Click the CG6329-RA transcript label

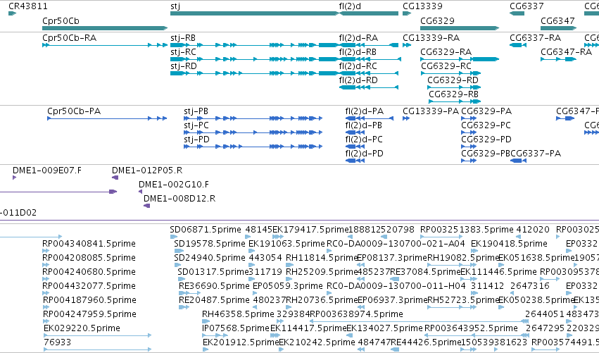point(446,52)
